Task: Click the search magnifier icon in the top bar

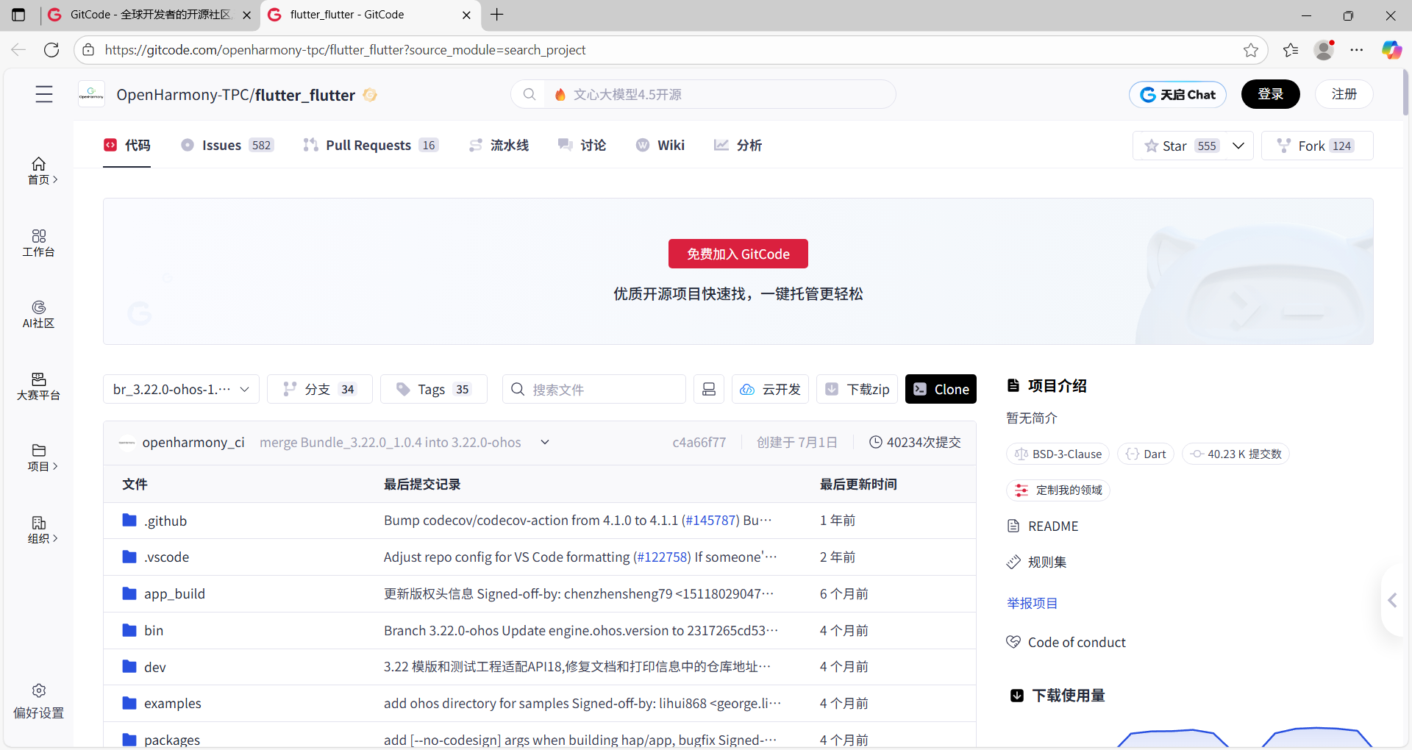Action: (x=529, y=94)
